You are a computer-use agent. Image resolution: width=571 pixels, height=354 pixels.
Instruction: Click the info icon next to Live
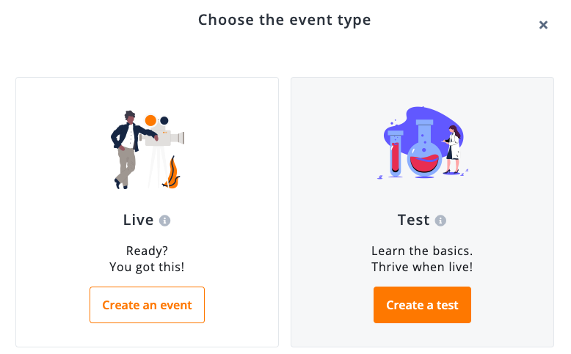click(164, 221)
